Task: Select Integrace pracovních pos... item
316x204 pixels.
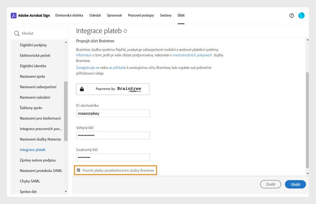Action: pos(41,129)
